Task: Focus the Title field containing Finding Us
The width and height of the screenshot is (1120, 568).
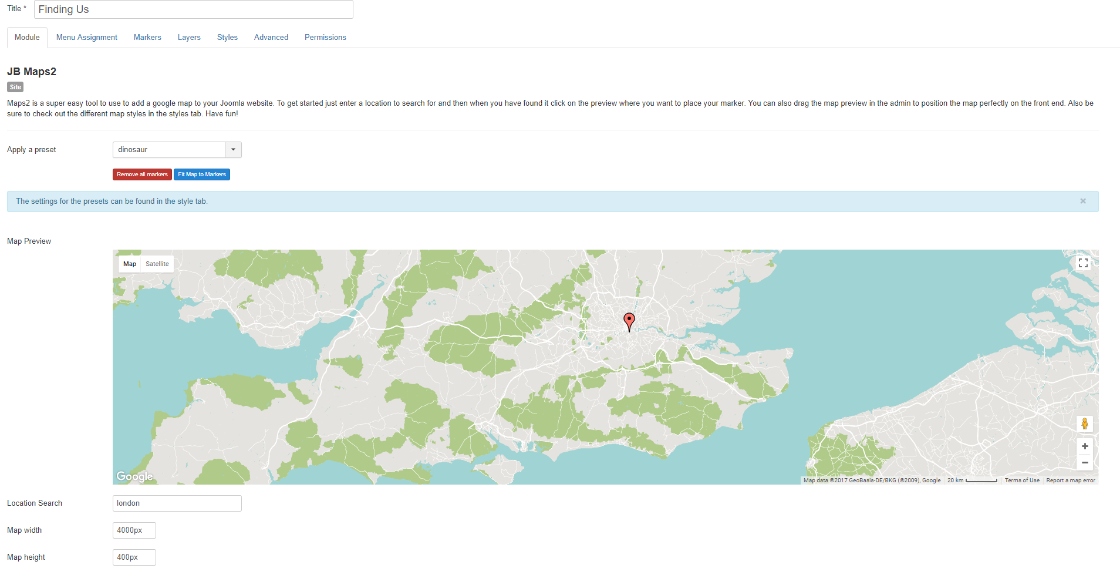Action: [x=194, y=9]
